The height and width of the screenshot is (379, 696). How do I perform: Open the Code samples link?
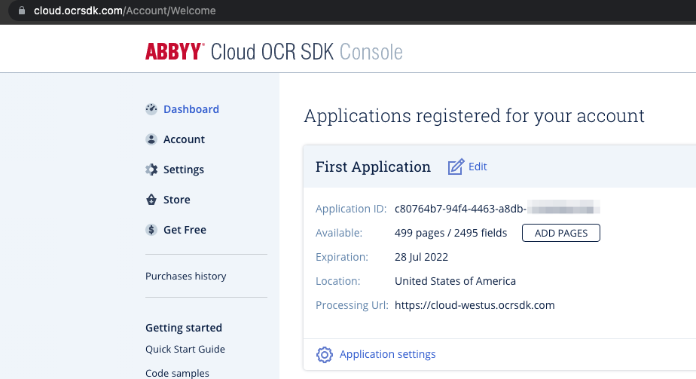[x=177, y=373]
